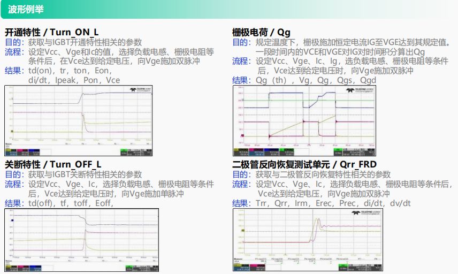Select yellow channel C1 box in Turn_ON_L scope
This screenshot has width=458, height=274.
[11, 152]
